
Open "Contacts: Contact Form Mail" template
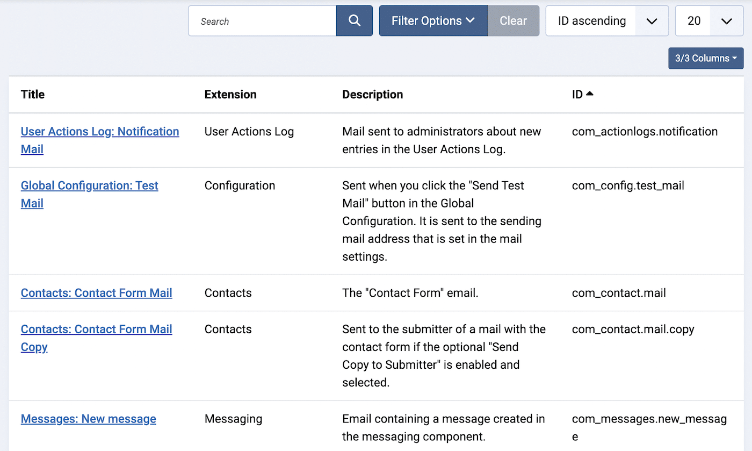(96, 293)
